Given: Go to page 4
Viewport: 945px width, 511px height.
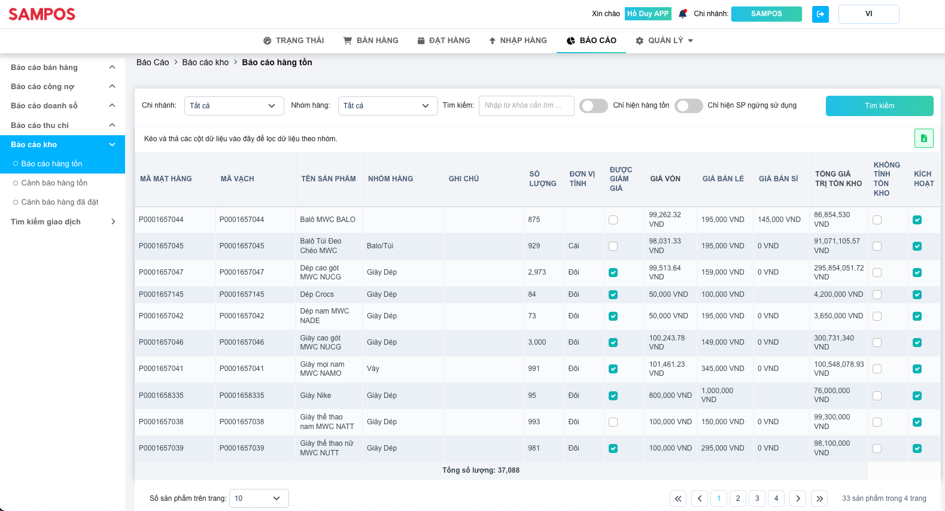Looking at the screenshot, I should pyautogui.click(x=776, y=498).
